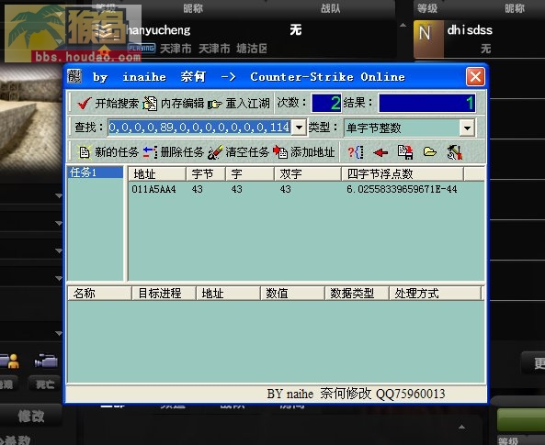The width and height of the screenshot is (545, 445).
Task: Click the 死亡 button in game window
Action: [44, 384]
